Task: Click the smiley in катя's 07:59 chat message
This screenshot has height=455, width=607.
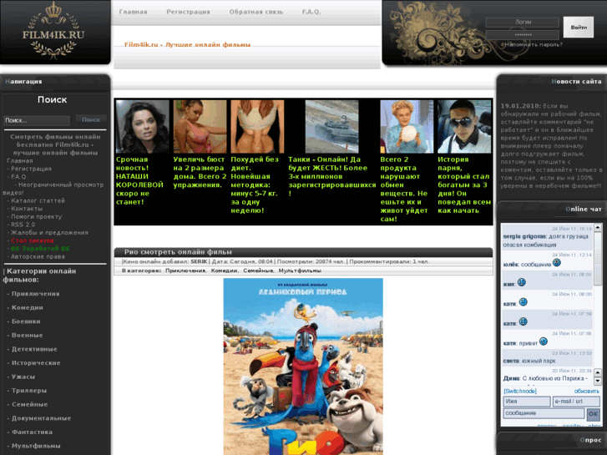Action: point(523,321)
